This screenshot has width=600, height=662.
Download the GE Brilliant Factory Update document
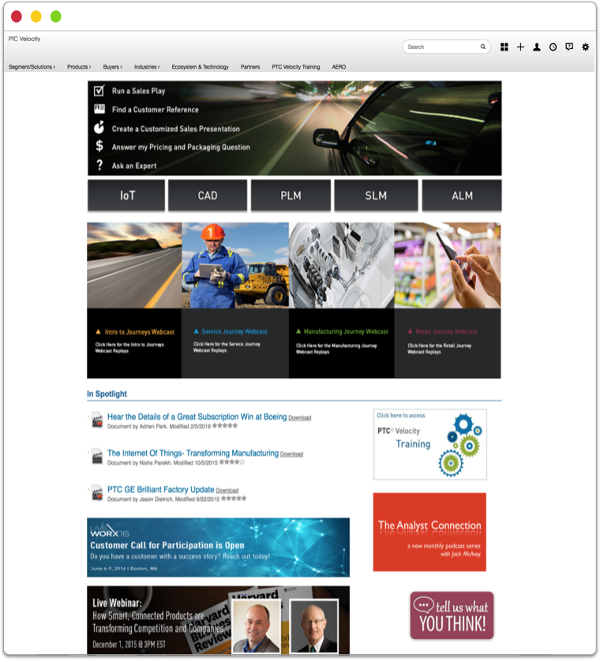[227, 490]
